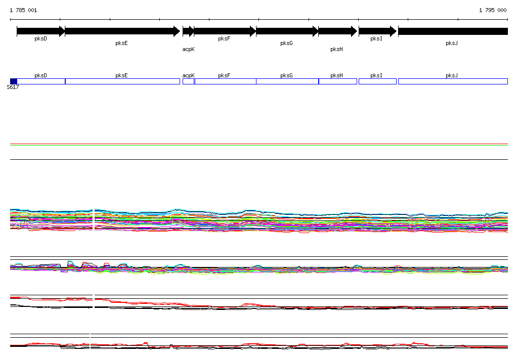Click the pksE label under black arrow

[x=121, y=43]
